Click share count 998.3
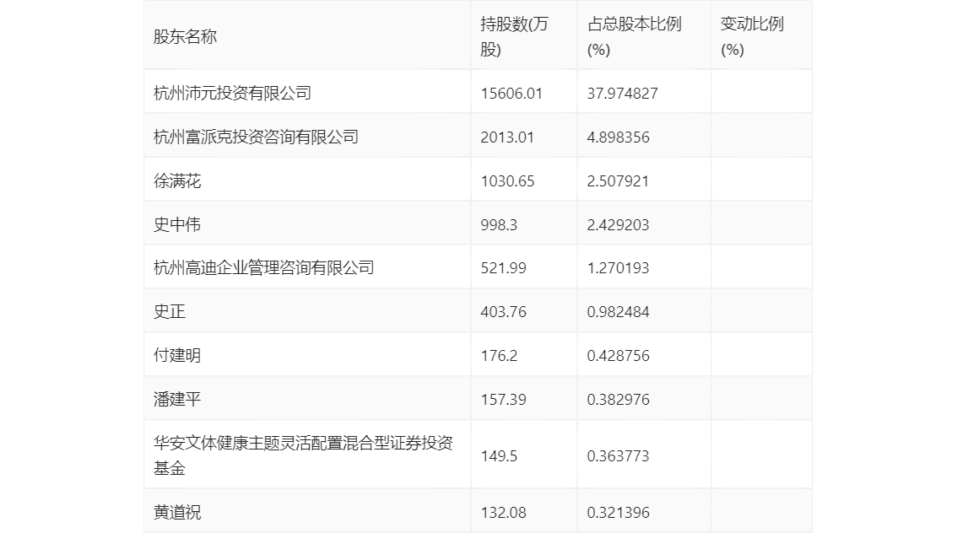Image resolution: width=957 pixels, height=533 pixels. pyautogui.click(x=499, y=225)
